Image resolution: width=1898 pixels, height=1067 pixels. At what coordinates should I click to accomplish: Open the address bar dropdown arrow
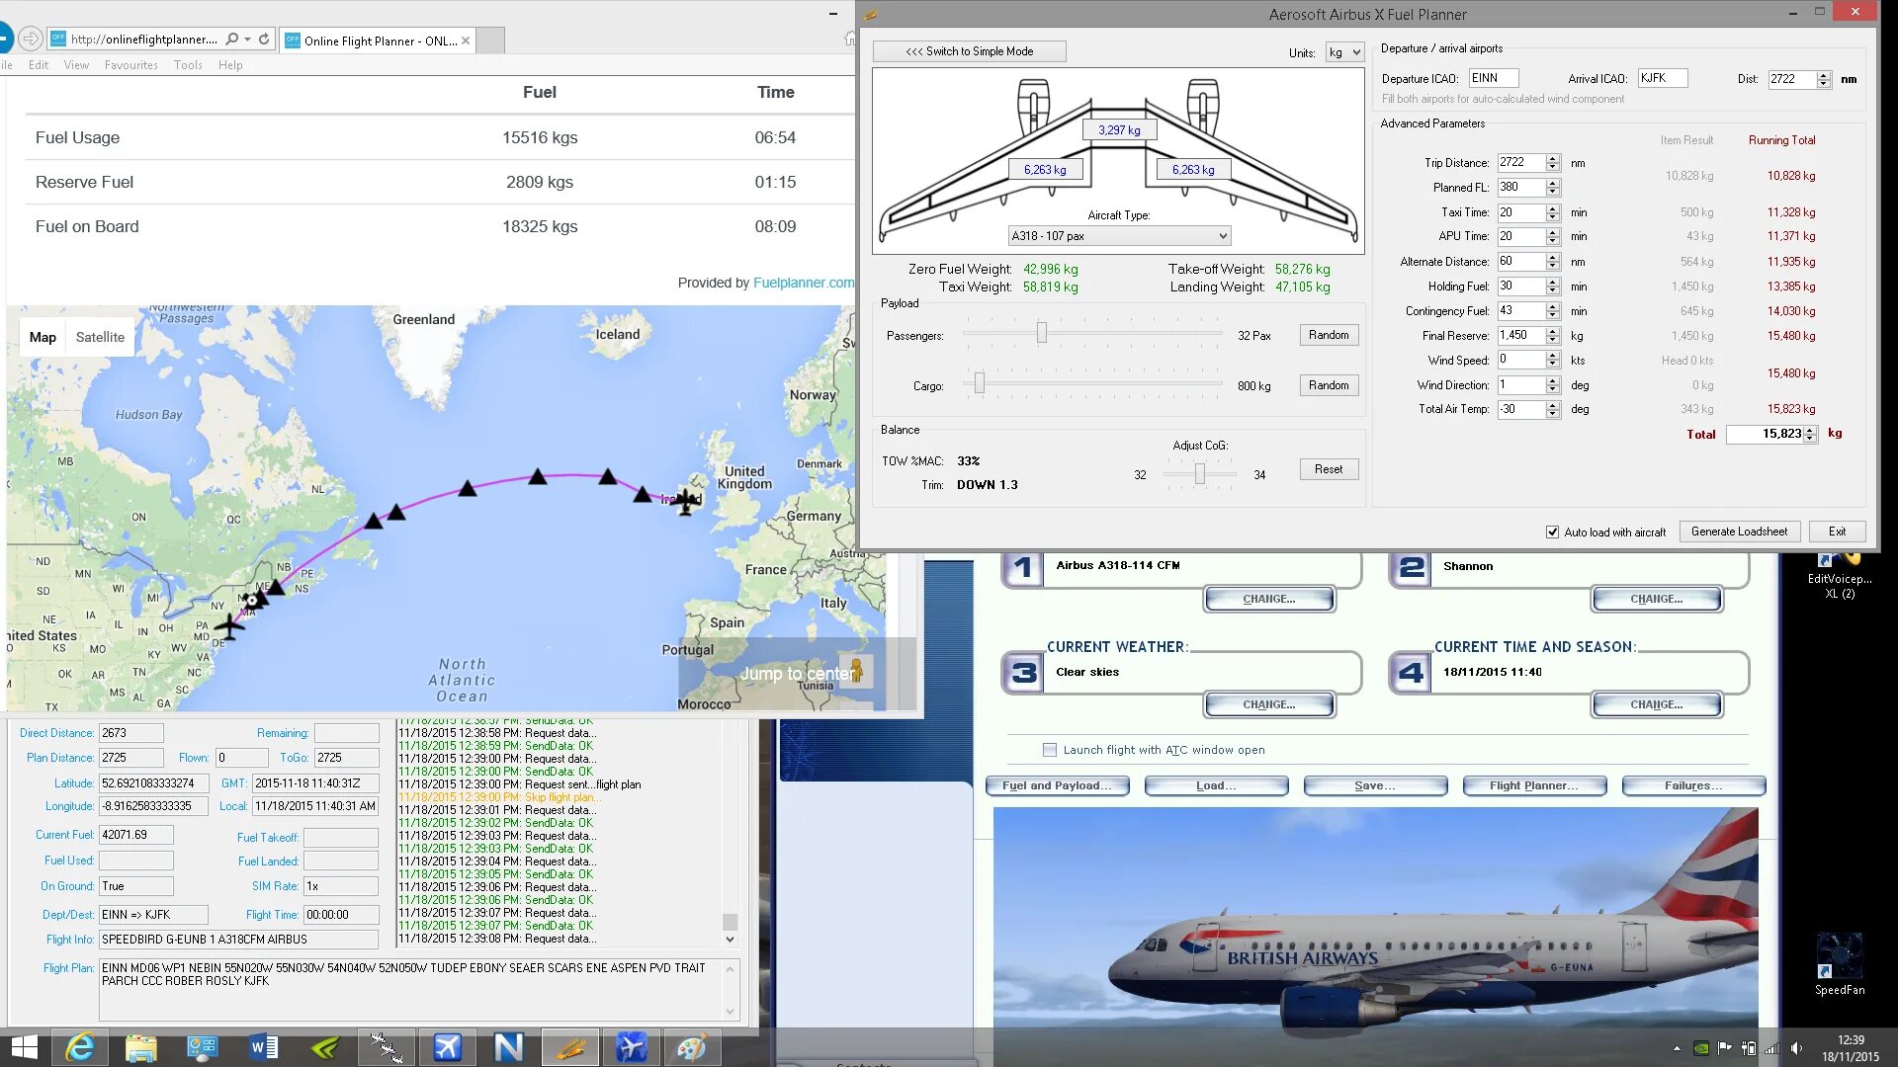pos(247,40)
